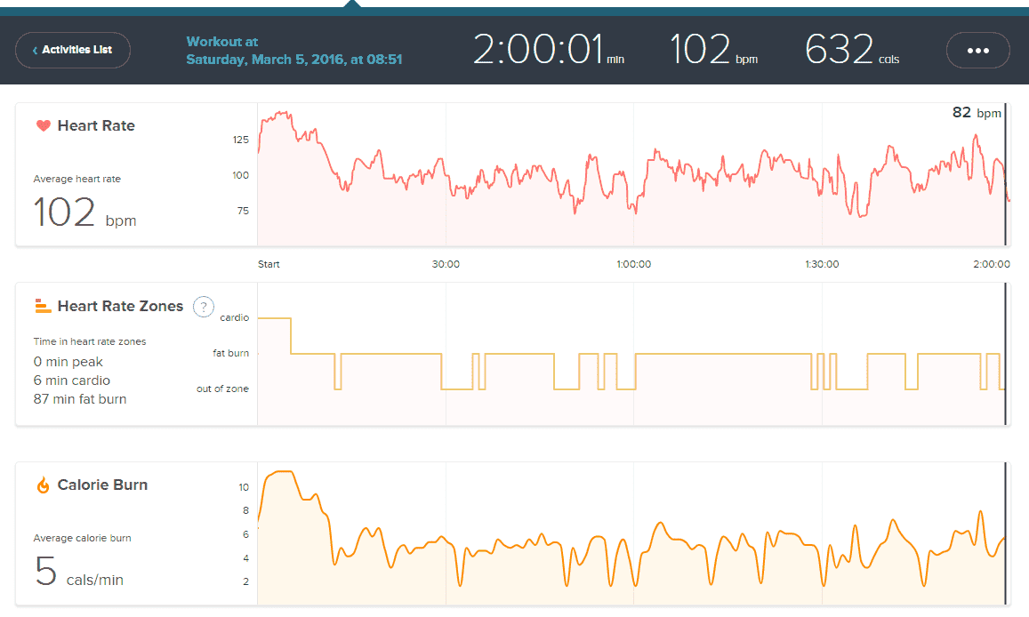The image size is (1029, 617).
Task: Select the 1:00:00 time axis label
Action: click(633, 264)
